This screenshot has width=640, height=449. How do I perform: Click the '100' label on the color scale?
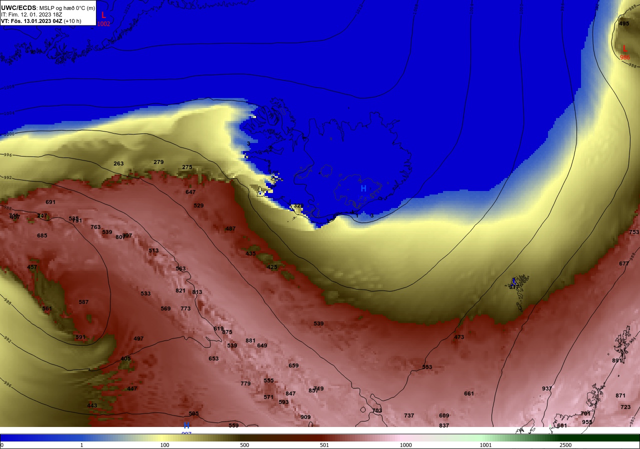coord(164,445)
